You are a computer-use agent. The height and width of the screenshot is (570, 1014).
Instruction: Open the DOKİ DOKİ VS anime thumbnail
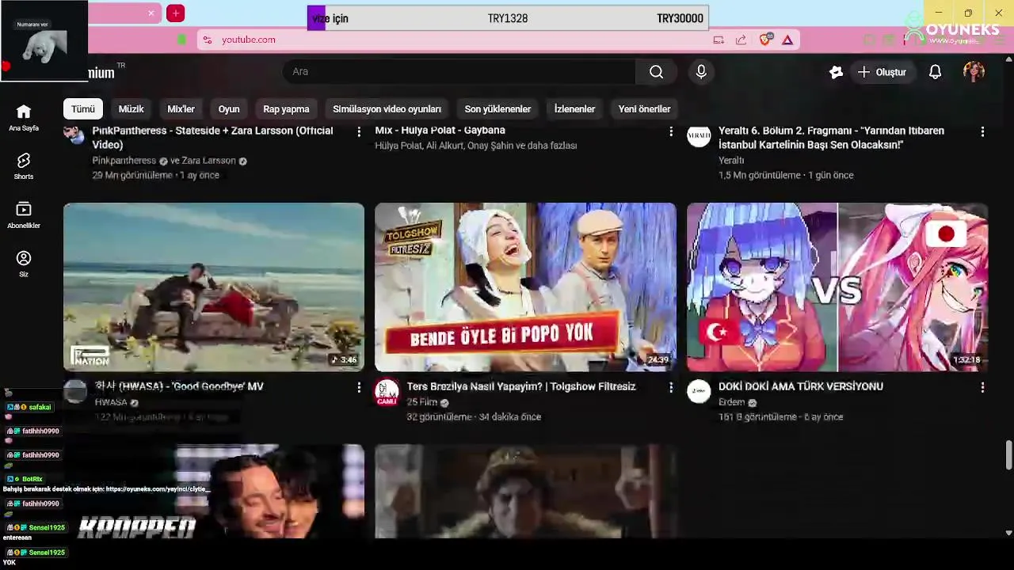click(x=837, y=287)
